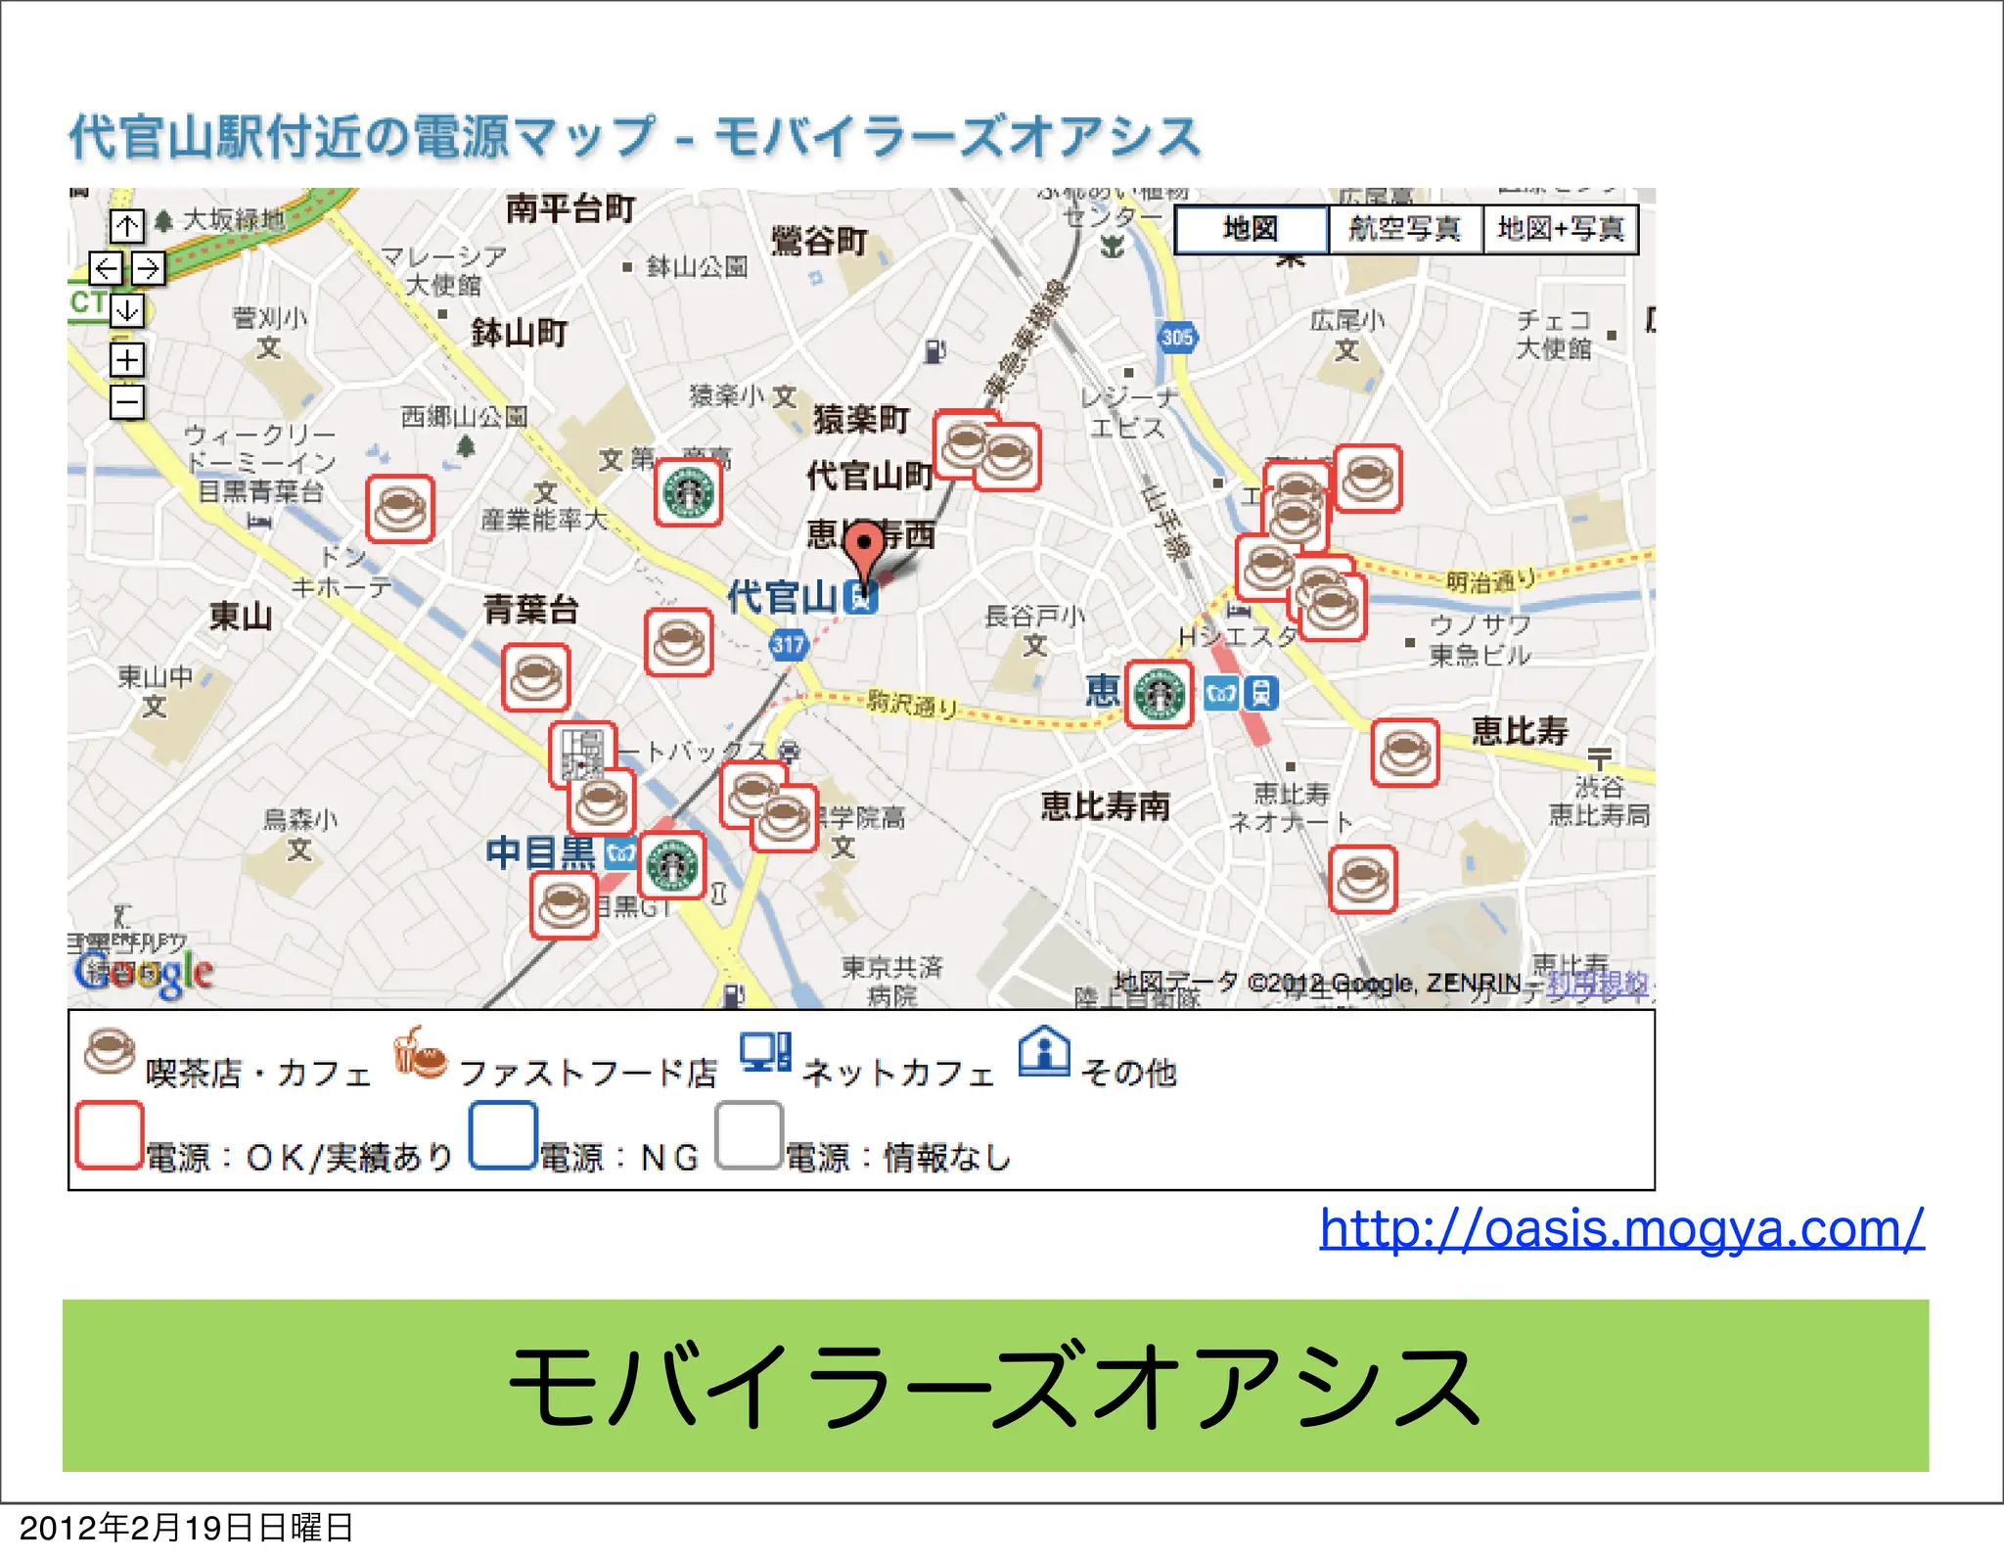The image size is (2004, 1559).
Task: Switch to the 地図 map view tab
Action: [x=1250, y=229]
